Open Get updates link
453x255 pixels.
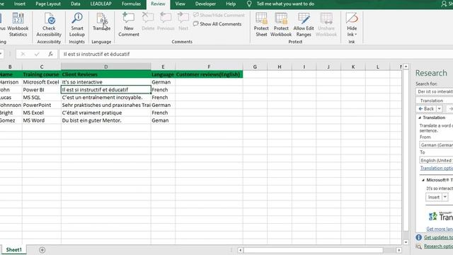pyautogui.click(x=439, y=237)
